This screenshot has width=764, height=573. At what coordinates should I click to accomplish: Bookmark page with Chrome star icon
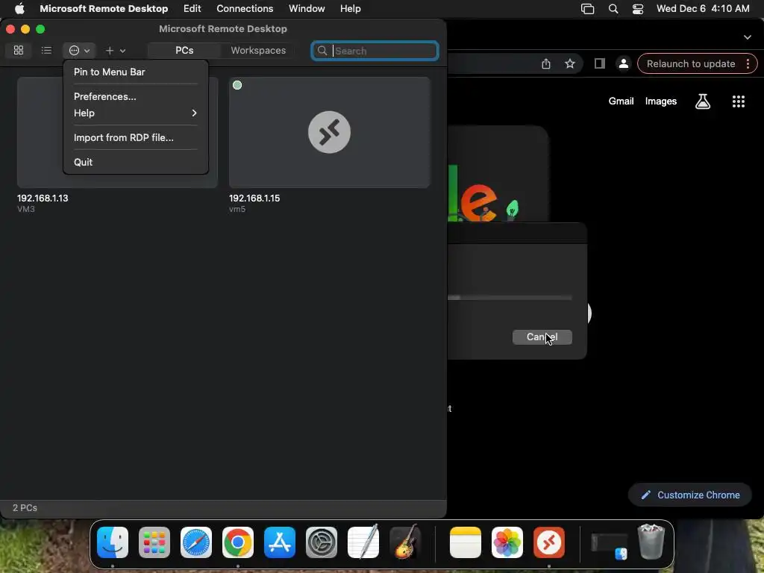(570, 64)
